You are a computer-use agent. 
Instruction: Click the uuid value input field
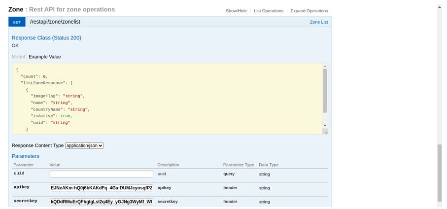(x=102, y=174)
